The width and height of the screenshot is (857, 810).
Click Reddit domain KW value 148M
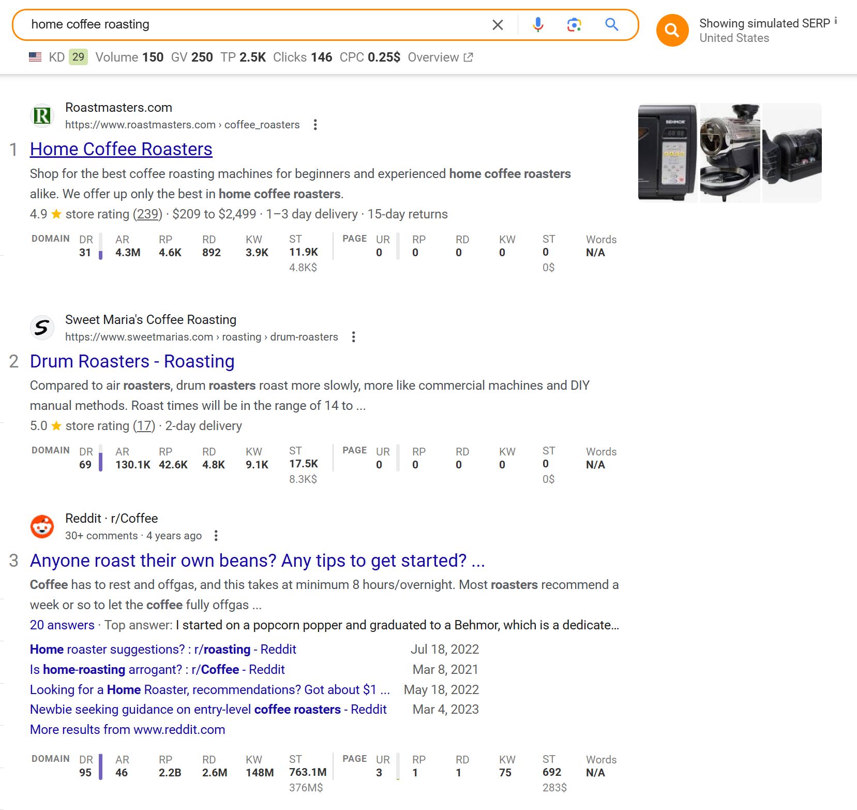[x=260, y=773]
